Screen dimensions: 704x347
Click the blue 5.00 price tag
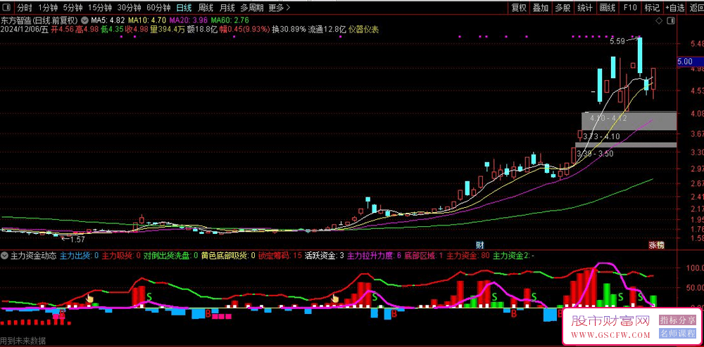click(x=691, y=62)
